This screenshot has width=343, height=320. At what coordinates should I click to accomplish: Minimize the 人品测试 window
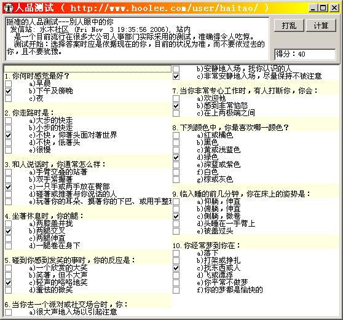[x=313, y=9]
